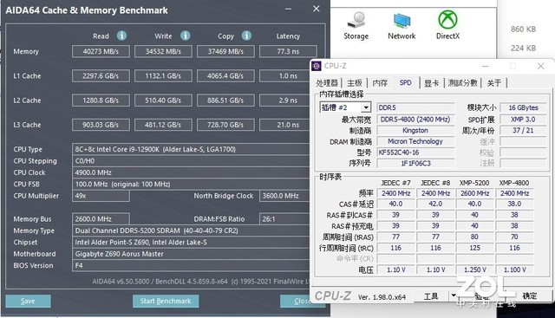Viewport: 555px width, 318px height.
Task: Switch to the 处理器 tab in CPU-Z
Action: pos(327,83)
